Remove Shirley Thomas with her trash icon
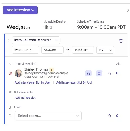Viewport: 130px width, 131px height. pyautogui.click(x=110, y=73)
